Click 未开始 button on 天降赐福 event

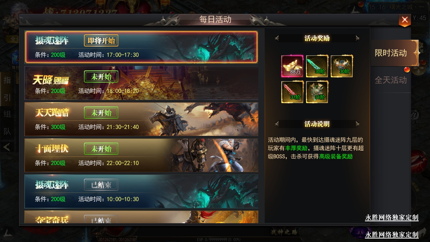pyautogui.click(x=101, y=77)
